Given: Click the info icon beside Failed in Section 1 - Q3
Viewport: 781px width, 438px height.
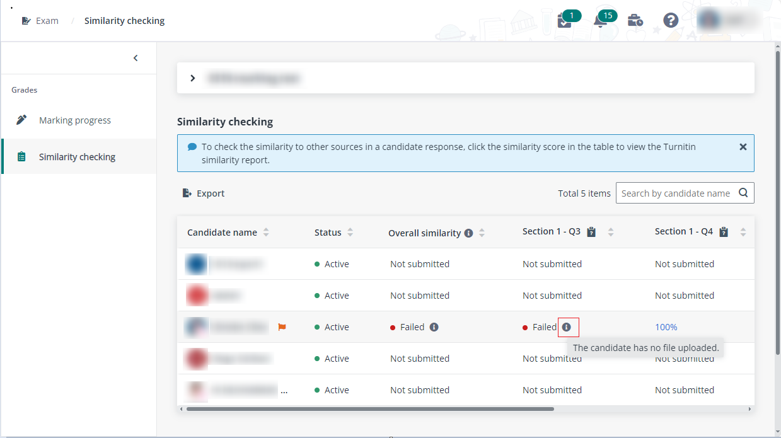Looking at the screenshot, I should coord(567,327).
